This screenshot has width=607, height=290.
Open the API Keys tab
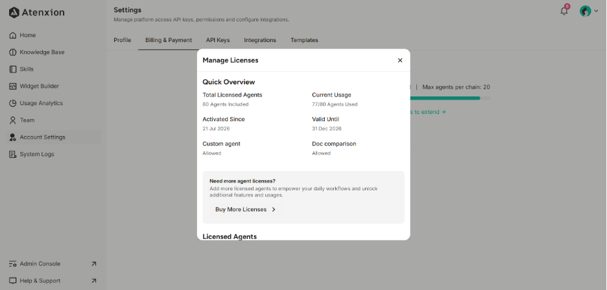(x=218, y=40)
